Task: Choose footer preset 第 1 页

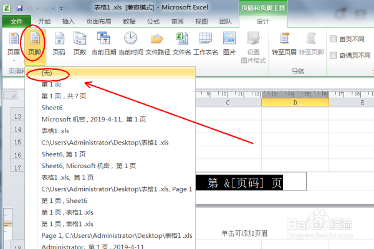Action: coord(110,85)
